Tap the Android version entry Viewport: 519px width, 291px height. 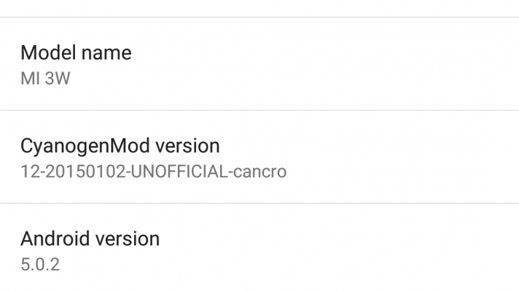pyautogui.click(x=259, y=250)
